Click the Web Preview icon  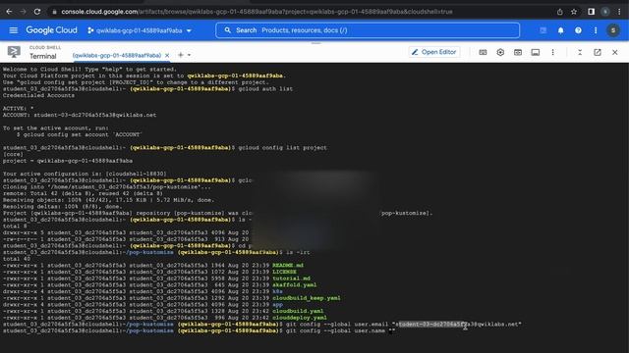(x=518, y=52)
